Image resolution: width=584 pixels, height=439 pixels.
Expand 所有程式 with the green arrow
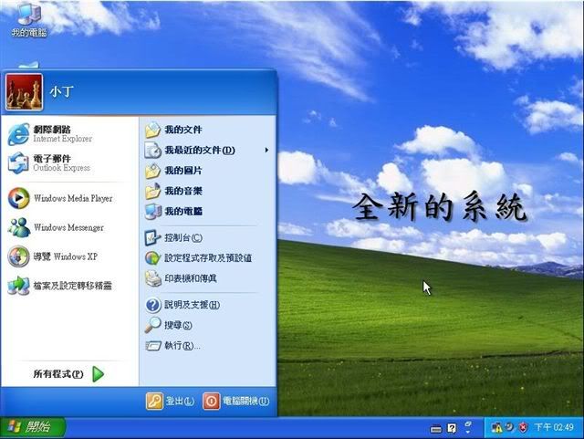click(98, 374)
